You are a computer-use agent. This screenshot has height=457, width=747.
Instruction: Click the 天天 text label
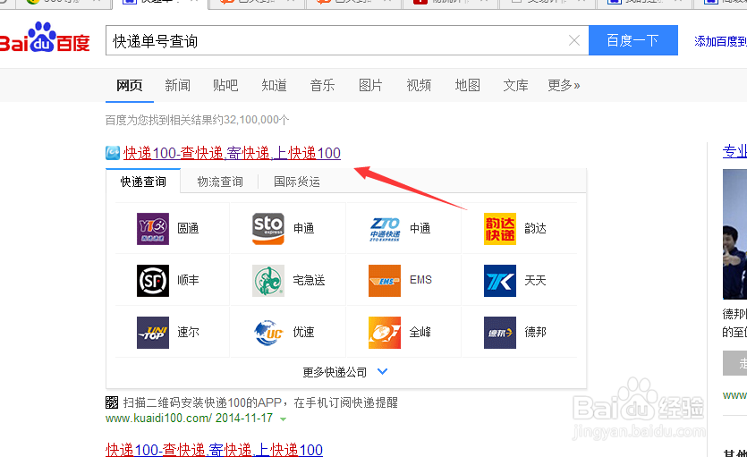point(535,281)
